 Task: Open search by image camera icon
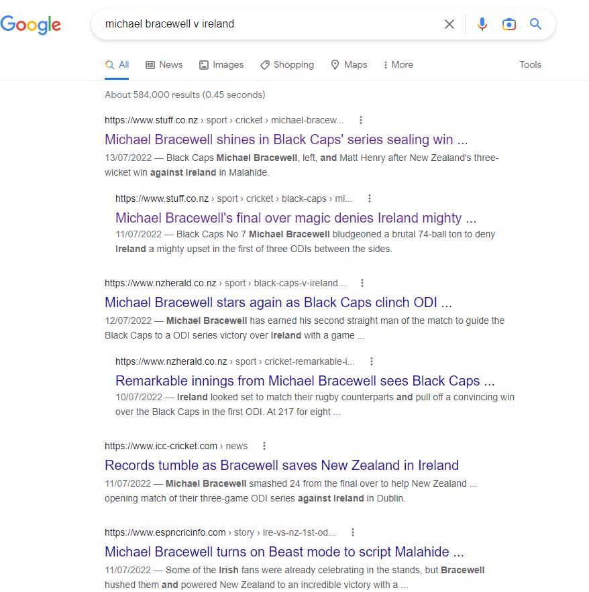[x=509, y=24]
